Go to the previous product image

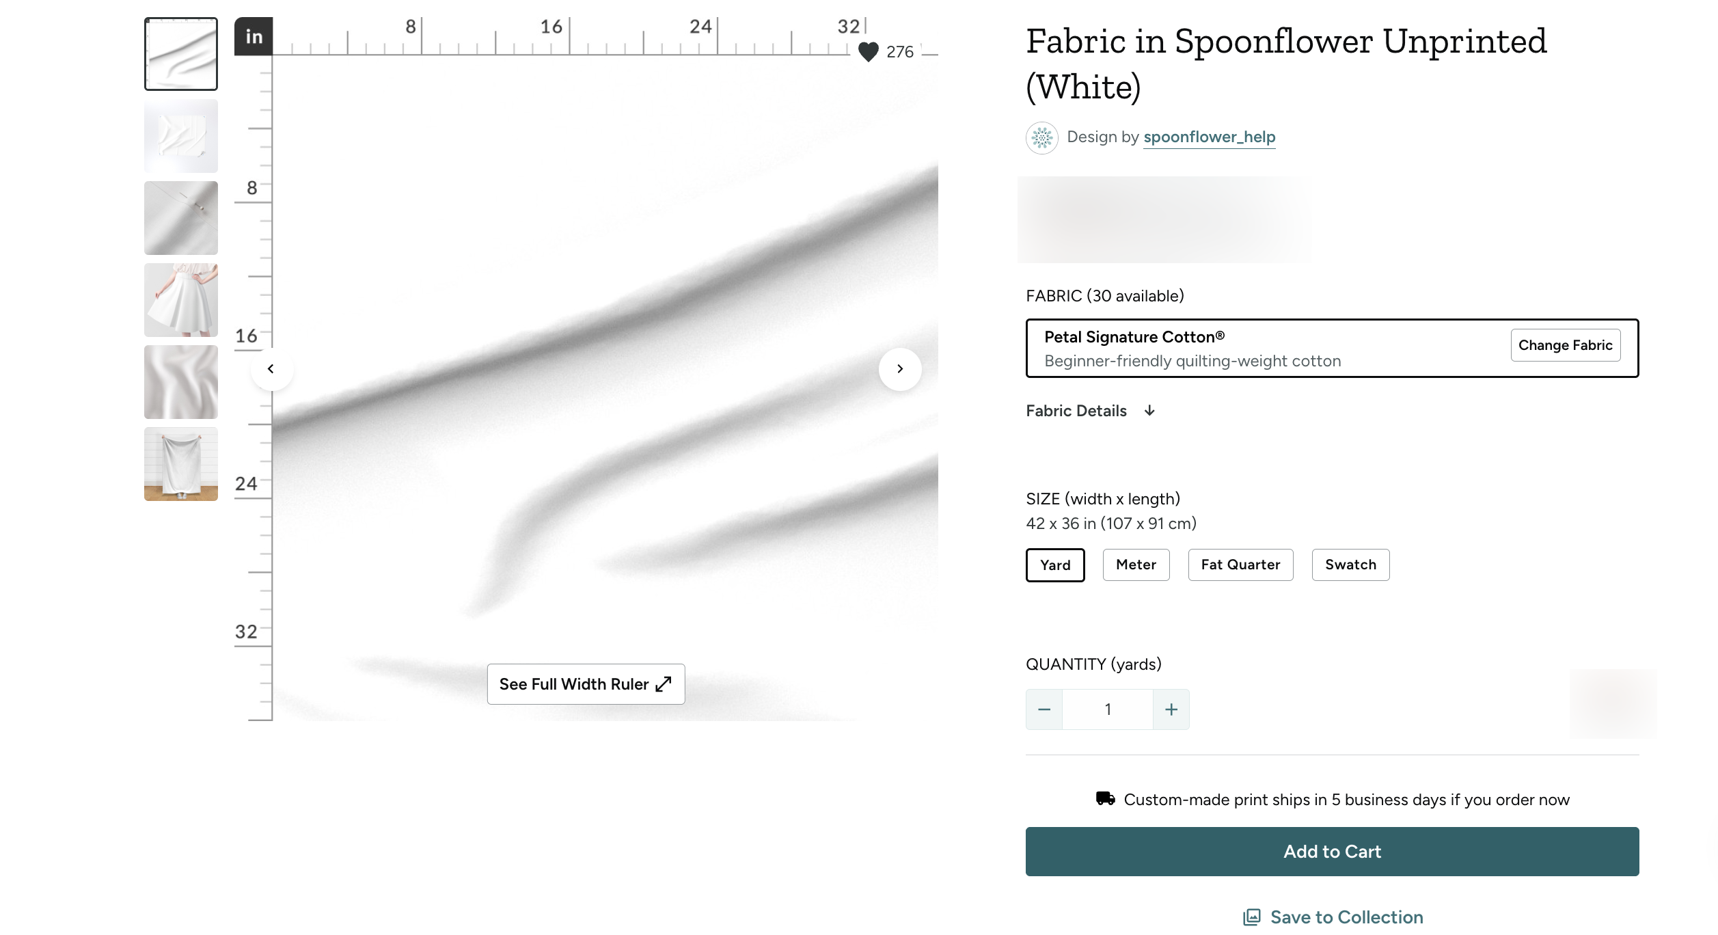click(x=271, y=369)
